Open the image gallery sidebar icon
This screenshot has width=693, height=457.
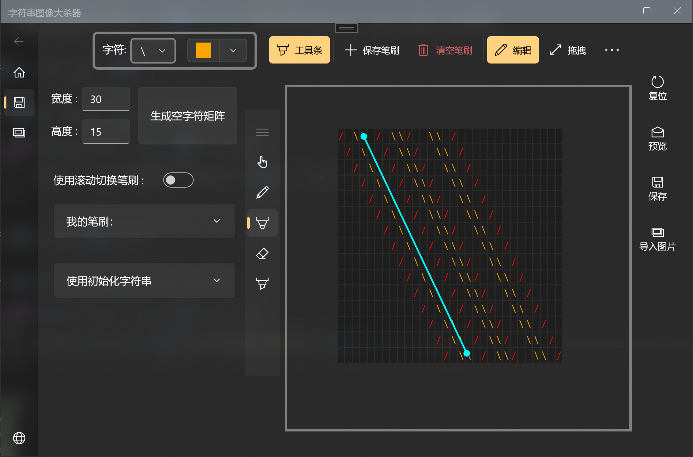[19, 133]
